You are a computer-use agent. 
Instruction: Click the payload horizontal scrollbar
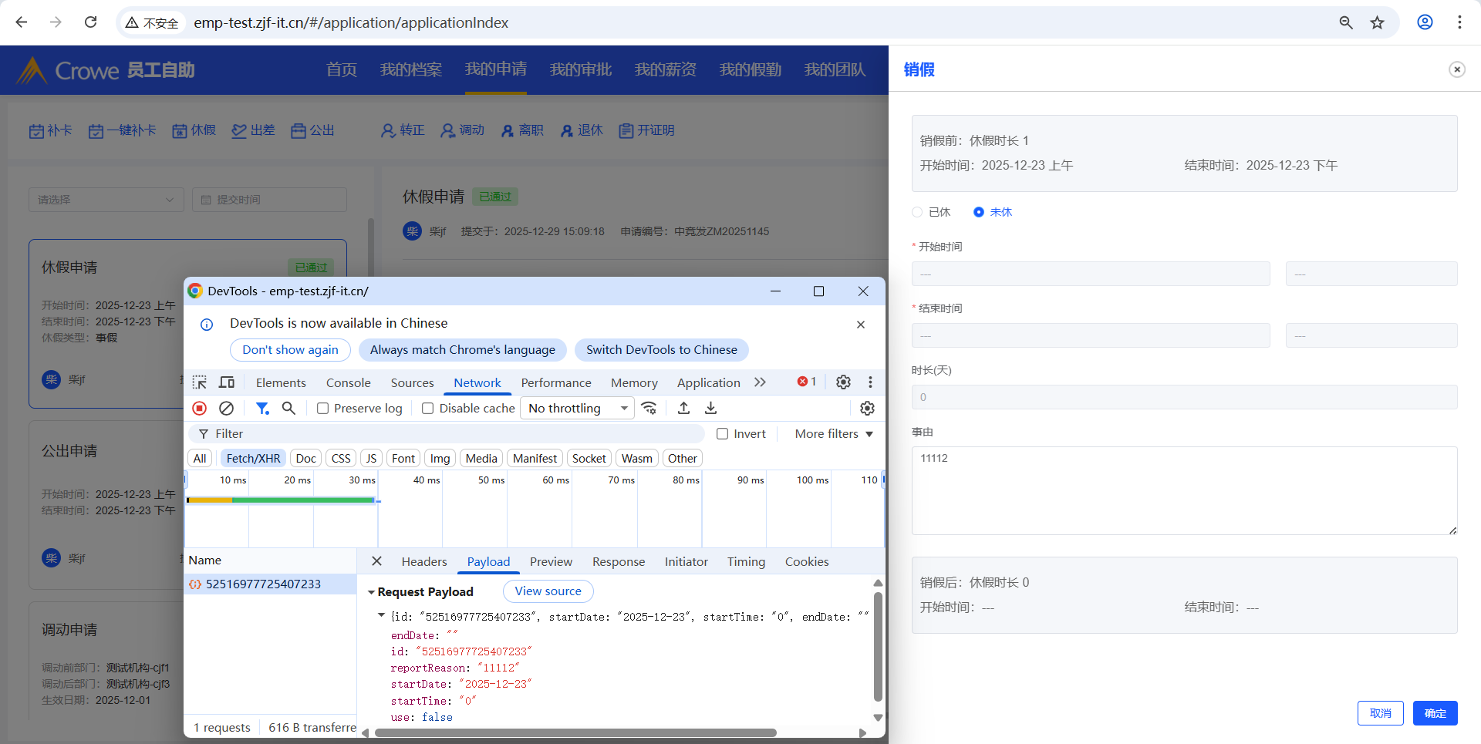(575, 733)
